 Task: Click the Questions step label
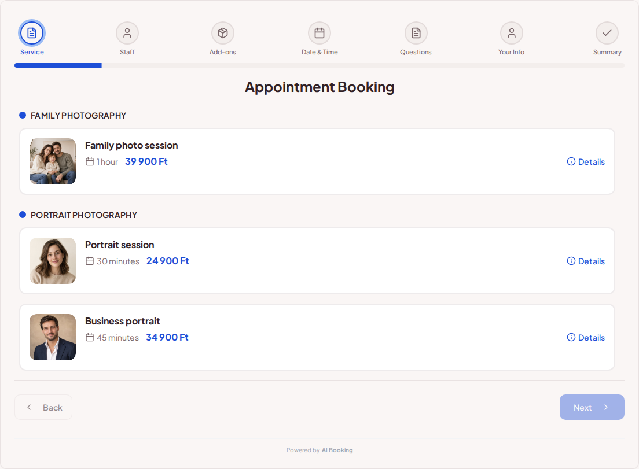(x=416, y=52)
